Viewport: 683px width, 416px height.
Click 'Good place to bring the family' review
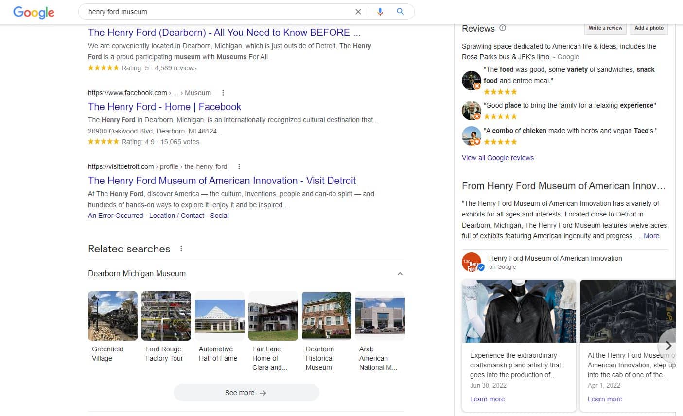click(x=570, y=105)
